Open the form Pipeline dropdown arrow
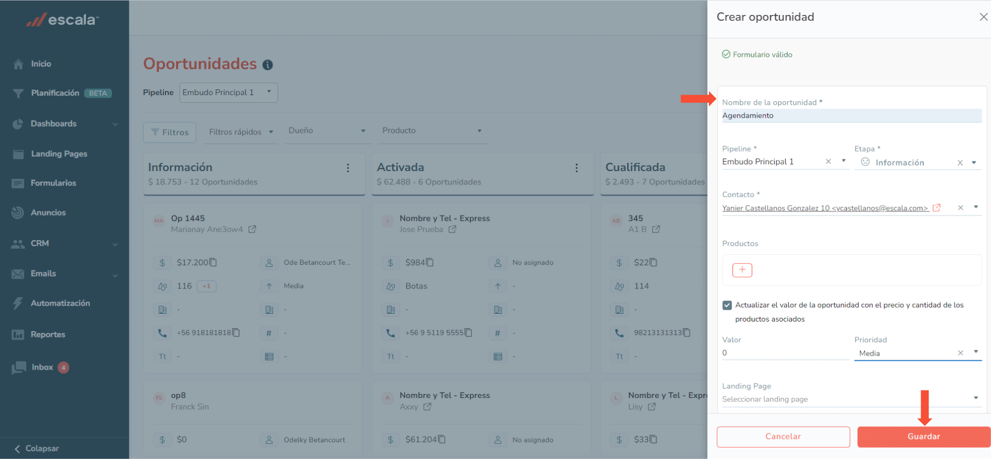The width and height of the screenshot is (991, 459). (x=844, y=161)
